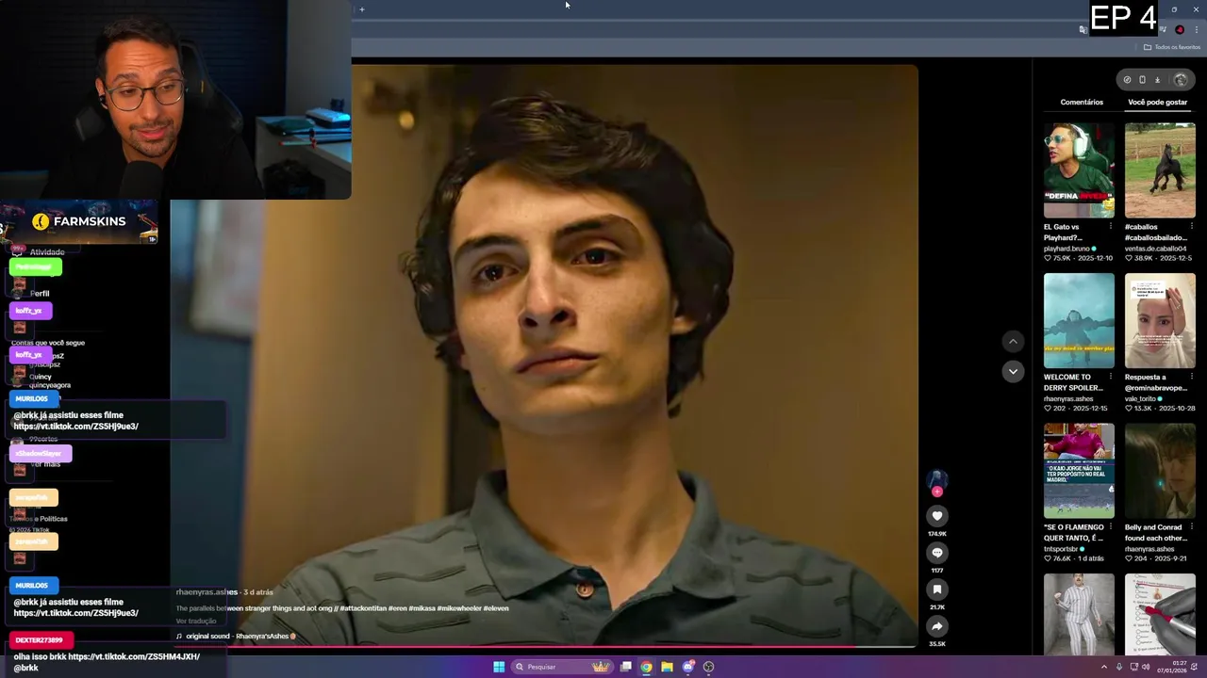
Task: Click the original sound link
Action: pyautogui.click(x=237, y=637)
